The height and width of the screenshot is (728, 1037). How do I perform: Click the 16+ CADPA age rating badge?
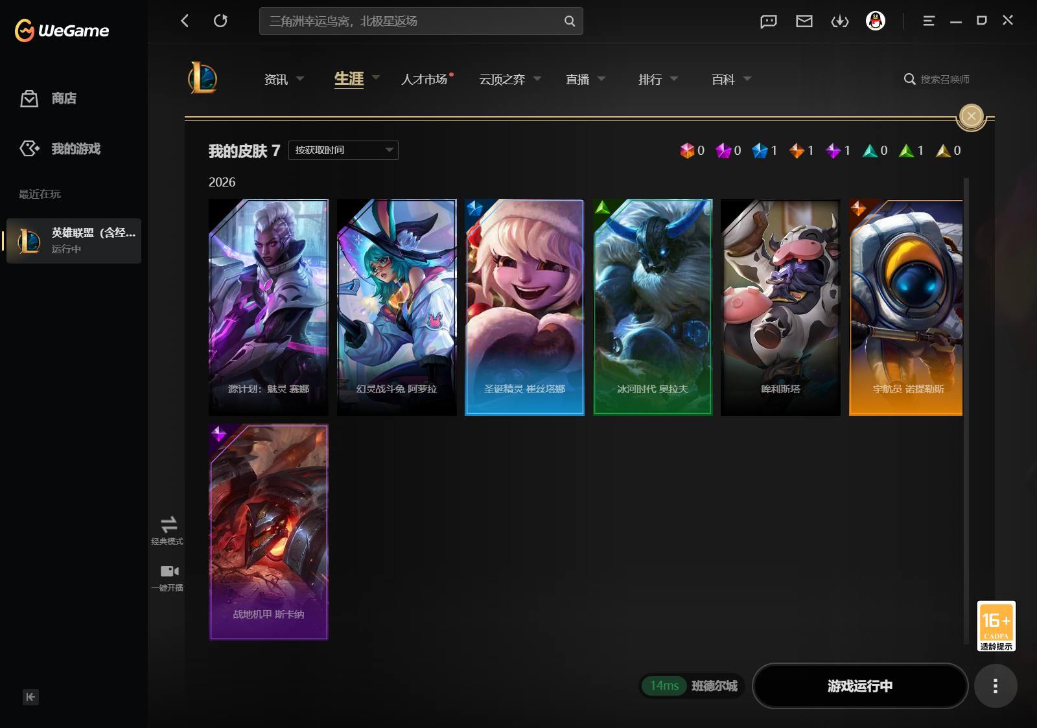point(996,626)
